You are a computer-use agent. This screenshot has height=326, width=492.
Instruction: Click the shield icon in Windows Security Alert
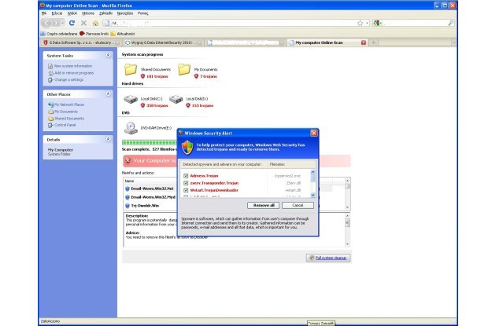187,147
